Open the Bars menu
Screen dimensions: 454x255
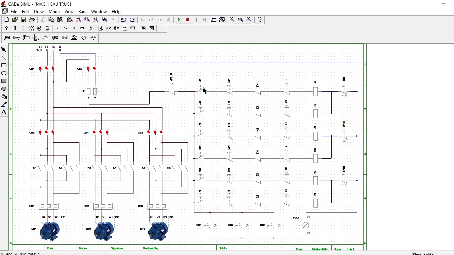[82, 12]
